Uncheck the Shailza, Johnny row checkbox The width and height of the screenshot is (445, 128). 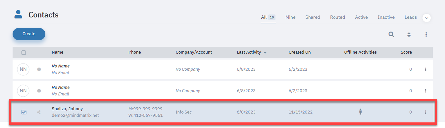(24, 112)
